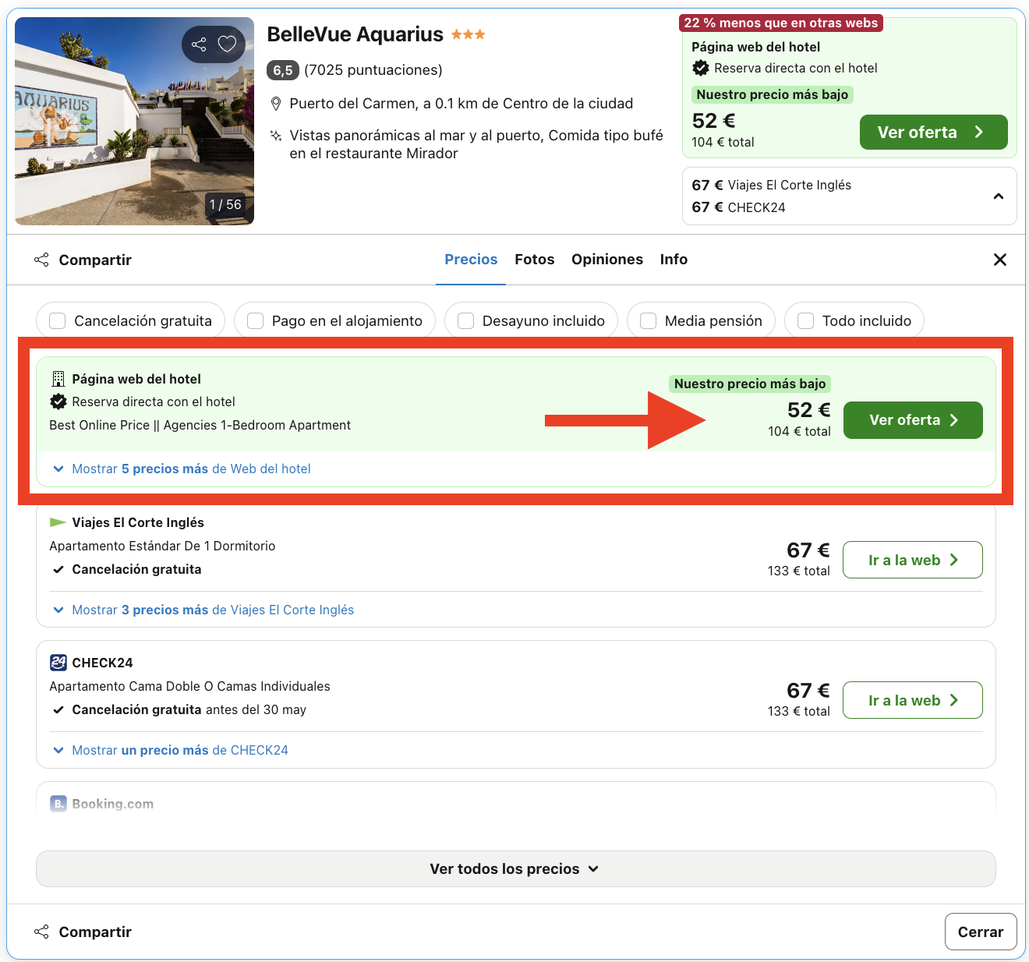Click the green flag icon of Viajes El Corte Inglés
This screenshot has height=962, width=1029.
[58, 522]
